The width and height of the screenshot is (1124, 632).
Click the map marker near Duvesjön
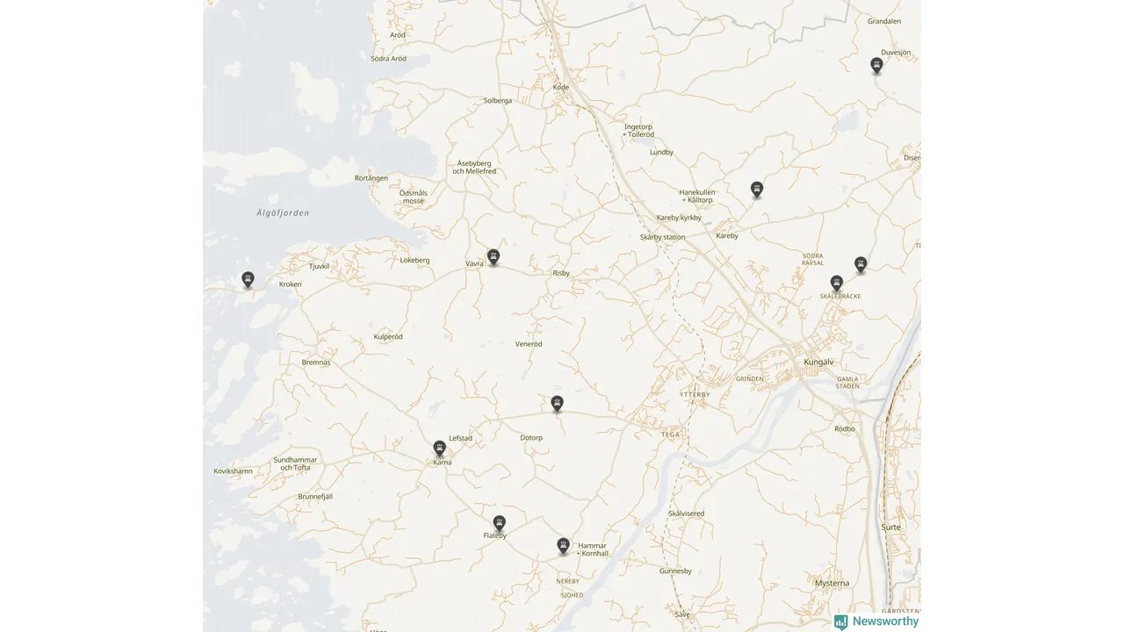[x=876, y=65]
